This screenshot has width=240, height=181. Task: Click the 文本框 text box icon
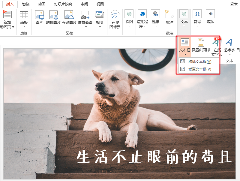click(x=185, y=42)
